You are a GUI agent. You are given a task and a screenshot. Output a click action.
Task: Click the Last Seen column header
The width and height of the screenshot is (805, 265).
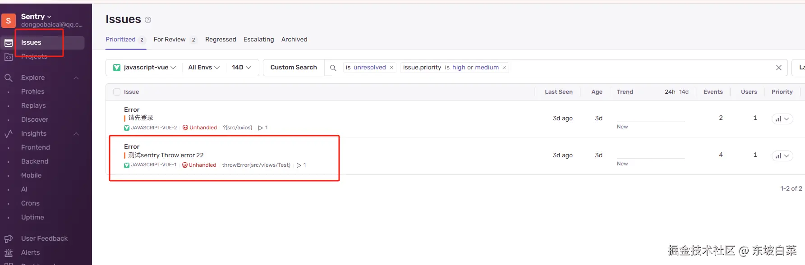click(x=559, y=92)
